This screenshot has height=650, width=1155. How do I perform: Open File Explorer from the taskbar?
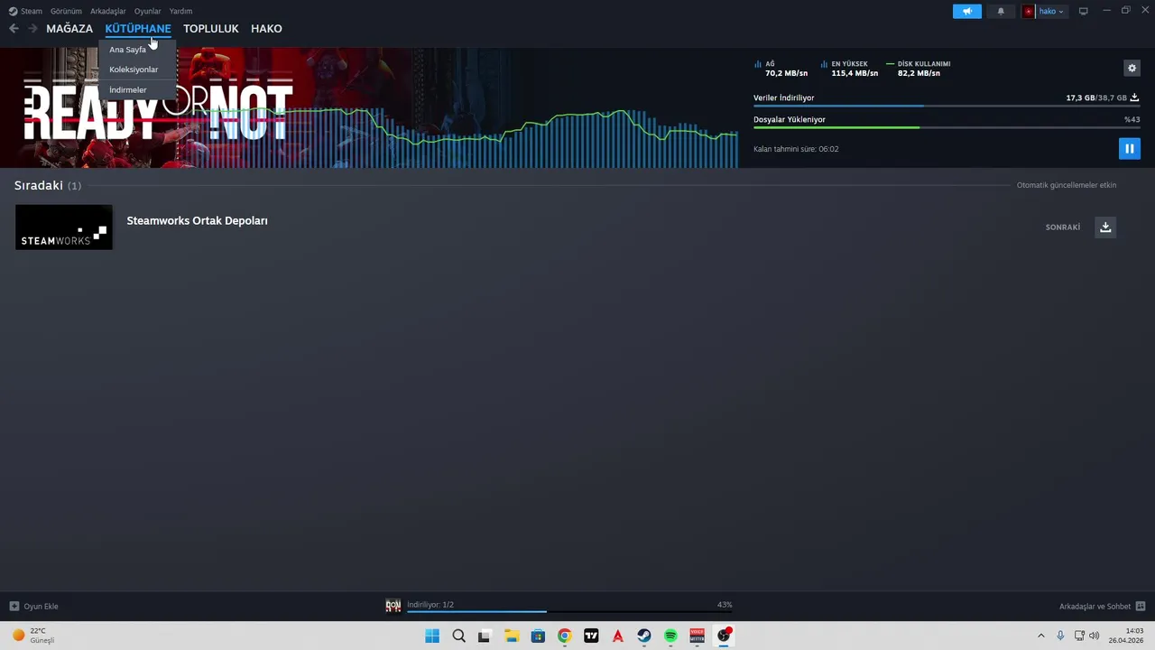point(511,636)
